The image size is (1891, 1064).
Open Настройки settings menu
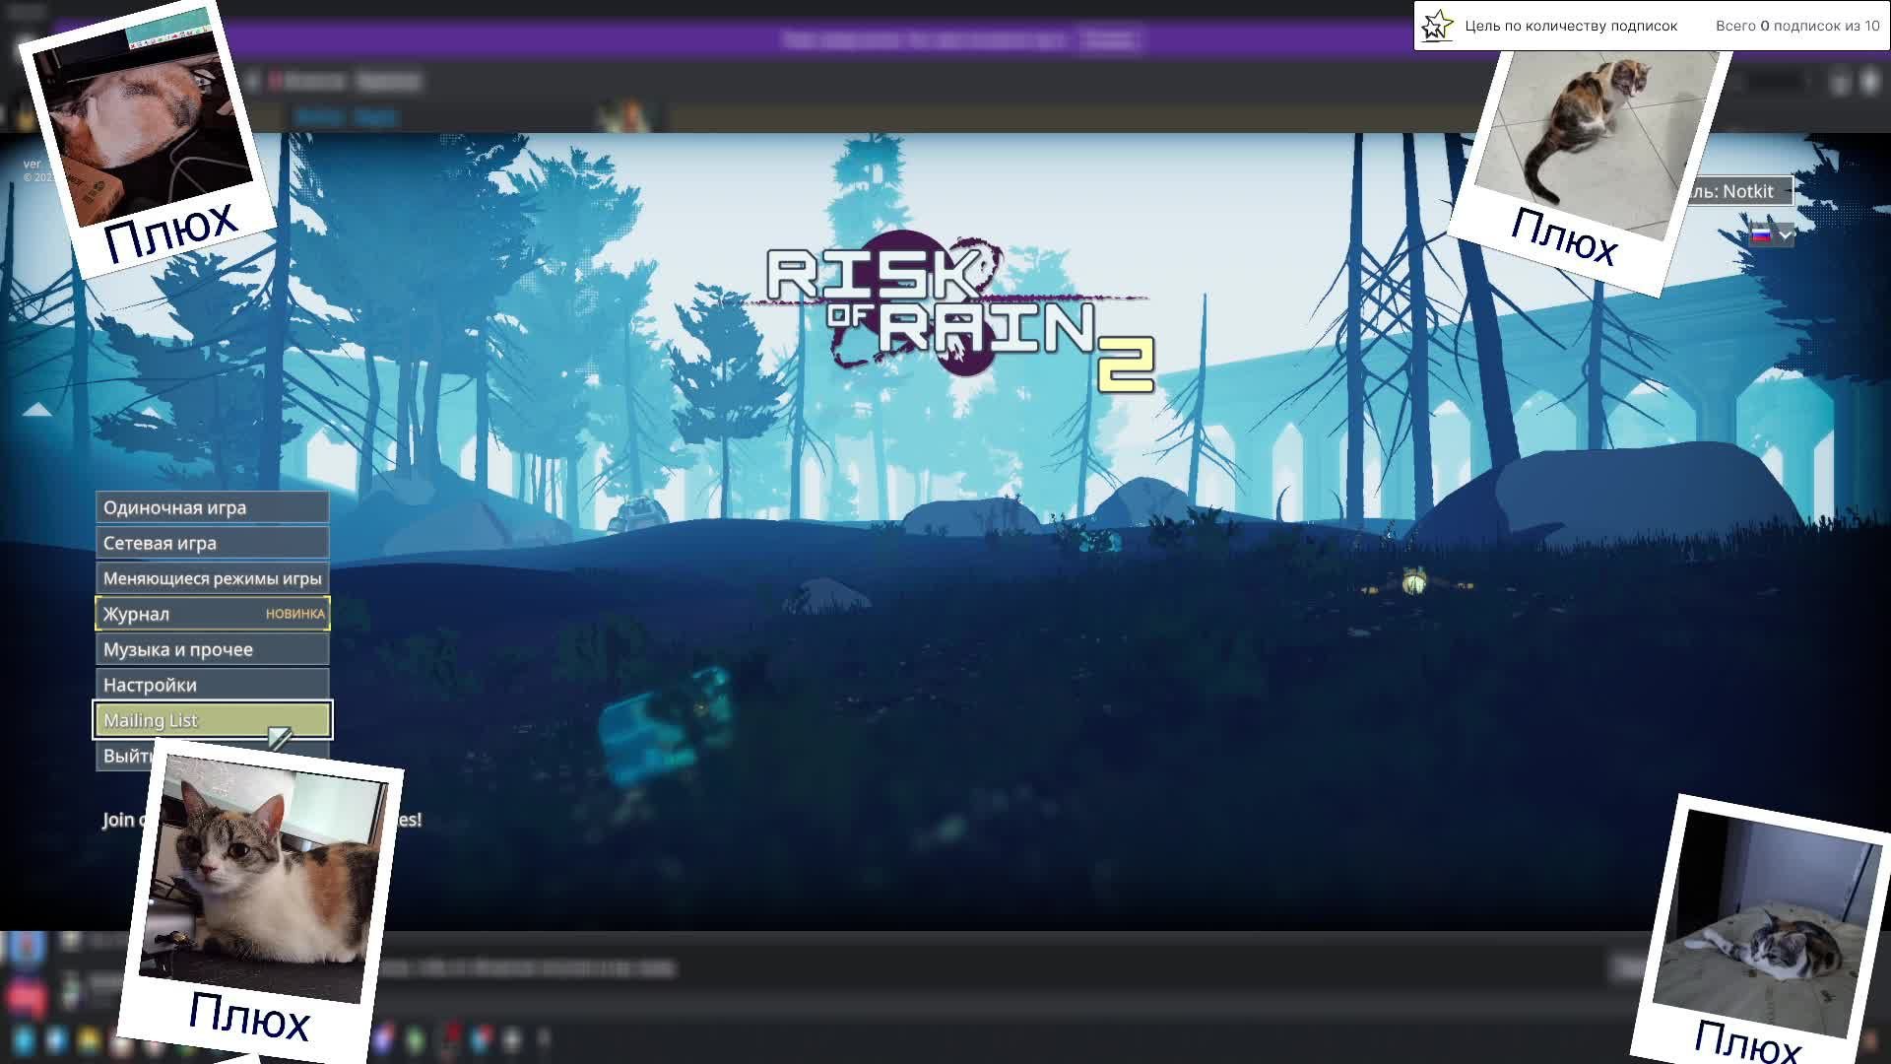tap(212, 685)
